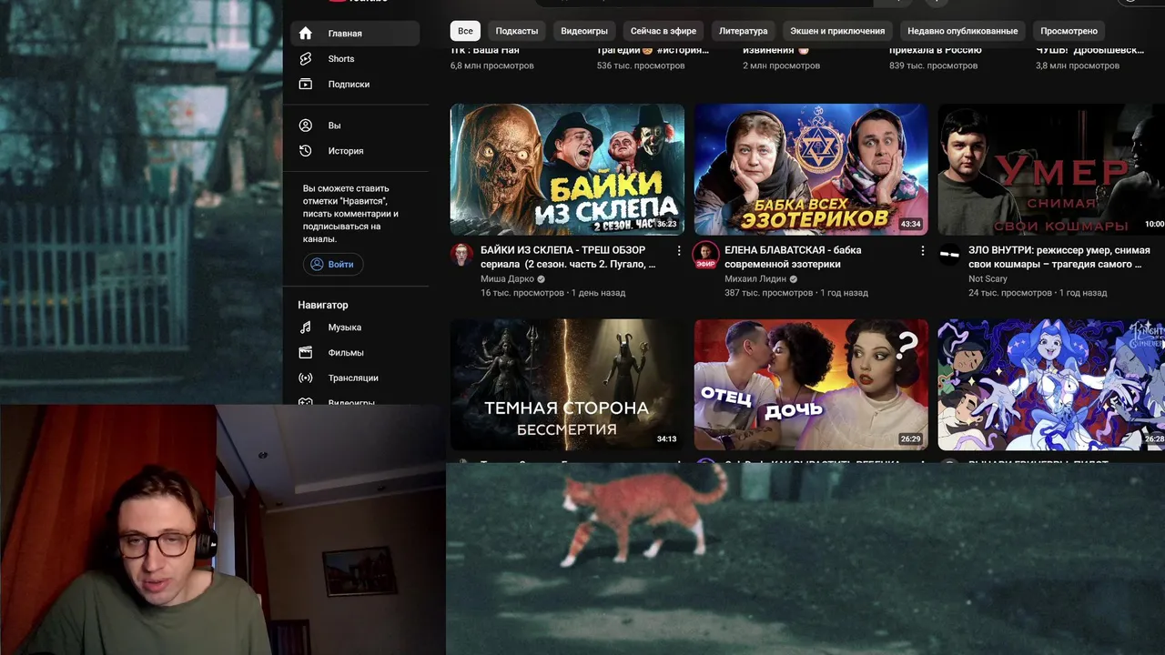The image size is (1165, 655).
Task: Open title ЕЛЕНА БЛАВАТСКАЯ - бабка современной эзотерики
Action: 793,257
